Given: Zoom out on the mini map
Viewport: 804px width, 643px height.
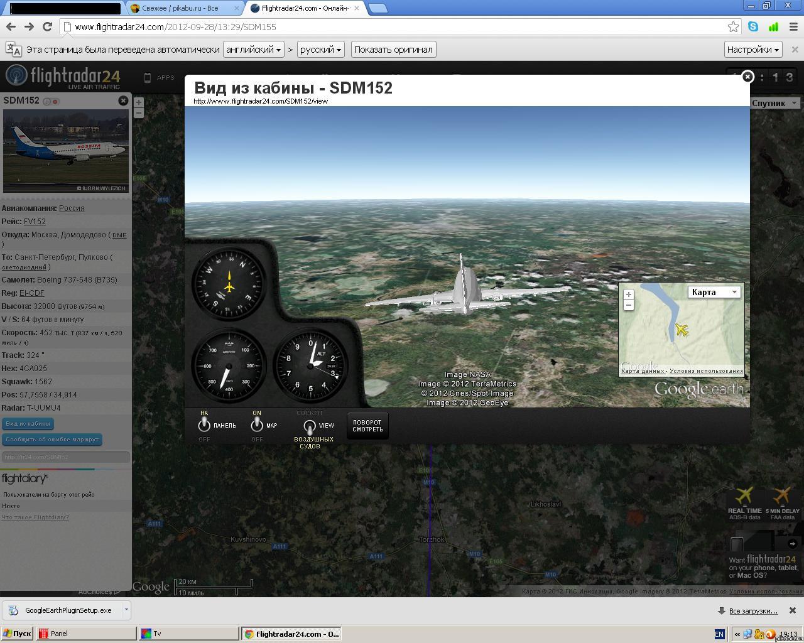Looking at the screenshot, I should (x=628, y=305).
